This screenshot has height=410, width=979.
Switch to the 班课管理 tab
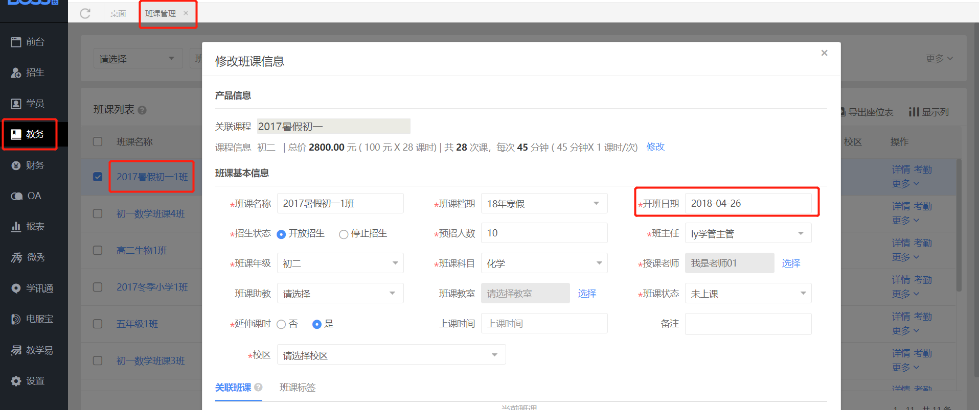(x=160, y=13)
